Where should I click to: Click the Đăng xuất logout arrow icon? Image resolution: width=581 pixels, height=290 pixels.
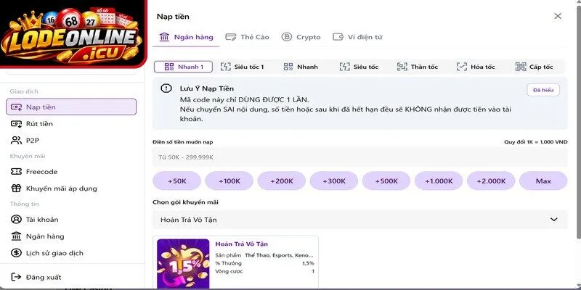[x=16, y=277]
